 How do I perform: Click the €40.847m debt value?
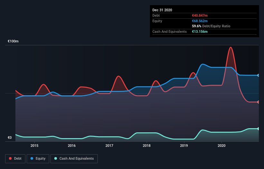[x=200, y=15]
